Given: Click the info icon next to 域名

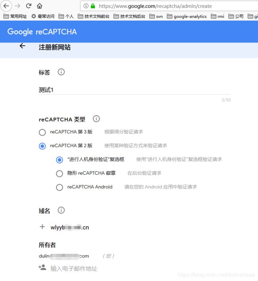Looking at the screenshot, I should [x=61, y=210].
